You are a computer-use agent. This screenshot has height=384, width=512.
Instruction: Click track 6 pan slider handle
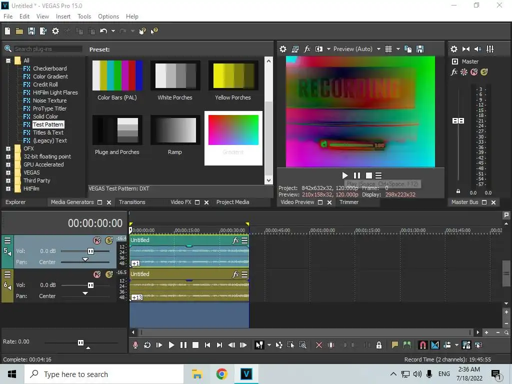(85, 293)
